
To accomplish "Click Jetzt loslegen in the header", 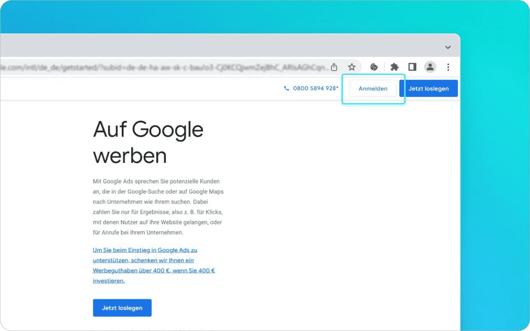I will click(x=428, y=89).
